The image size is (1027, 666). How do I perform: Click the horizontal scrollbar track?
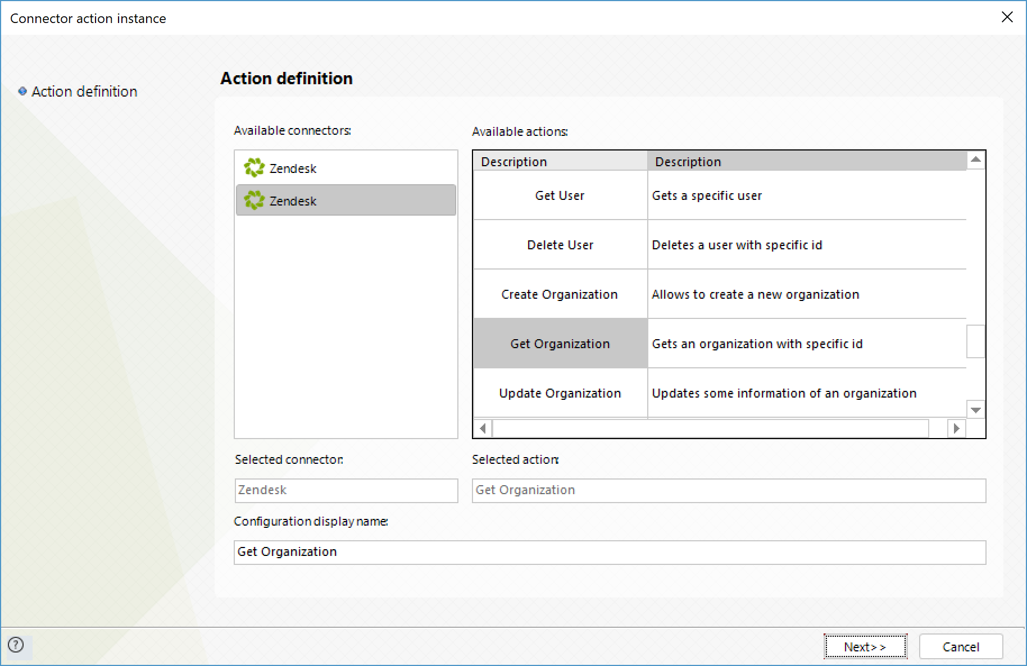pyautogui.click(x=711, y=428)
